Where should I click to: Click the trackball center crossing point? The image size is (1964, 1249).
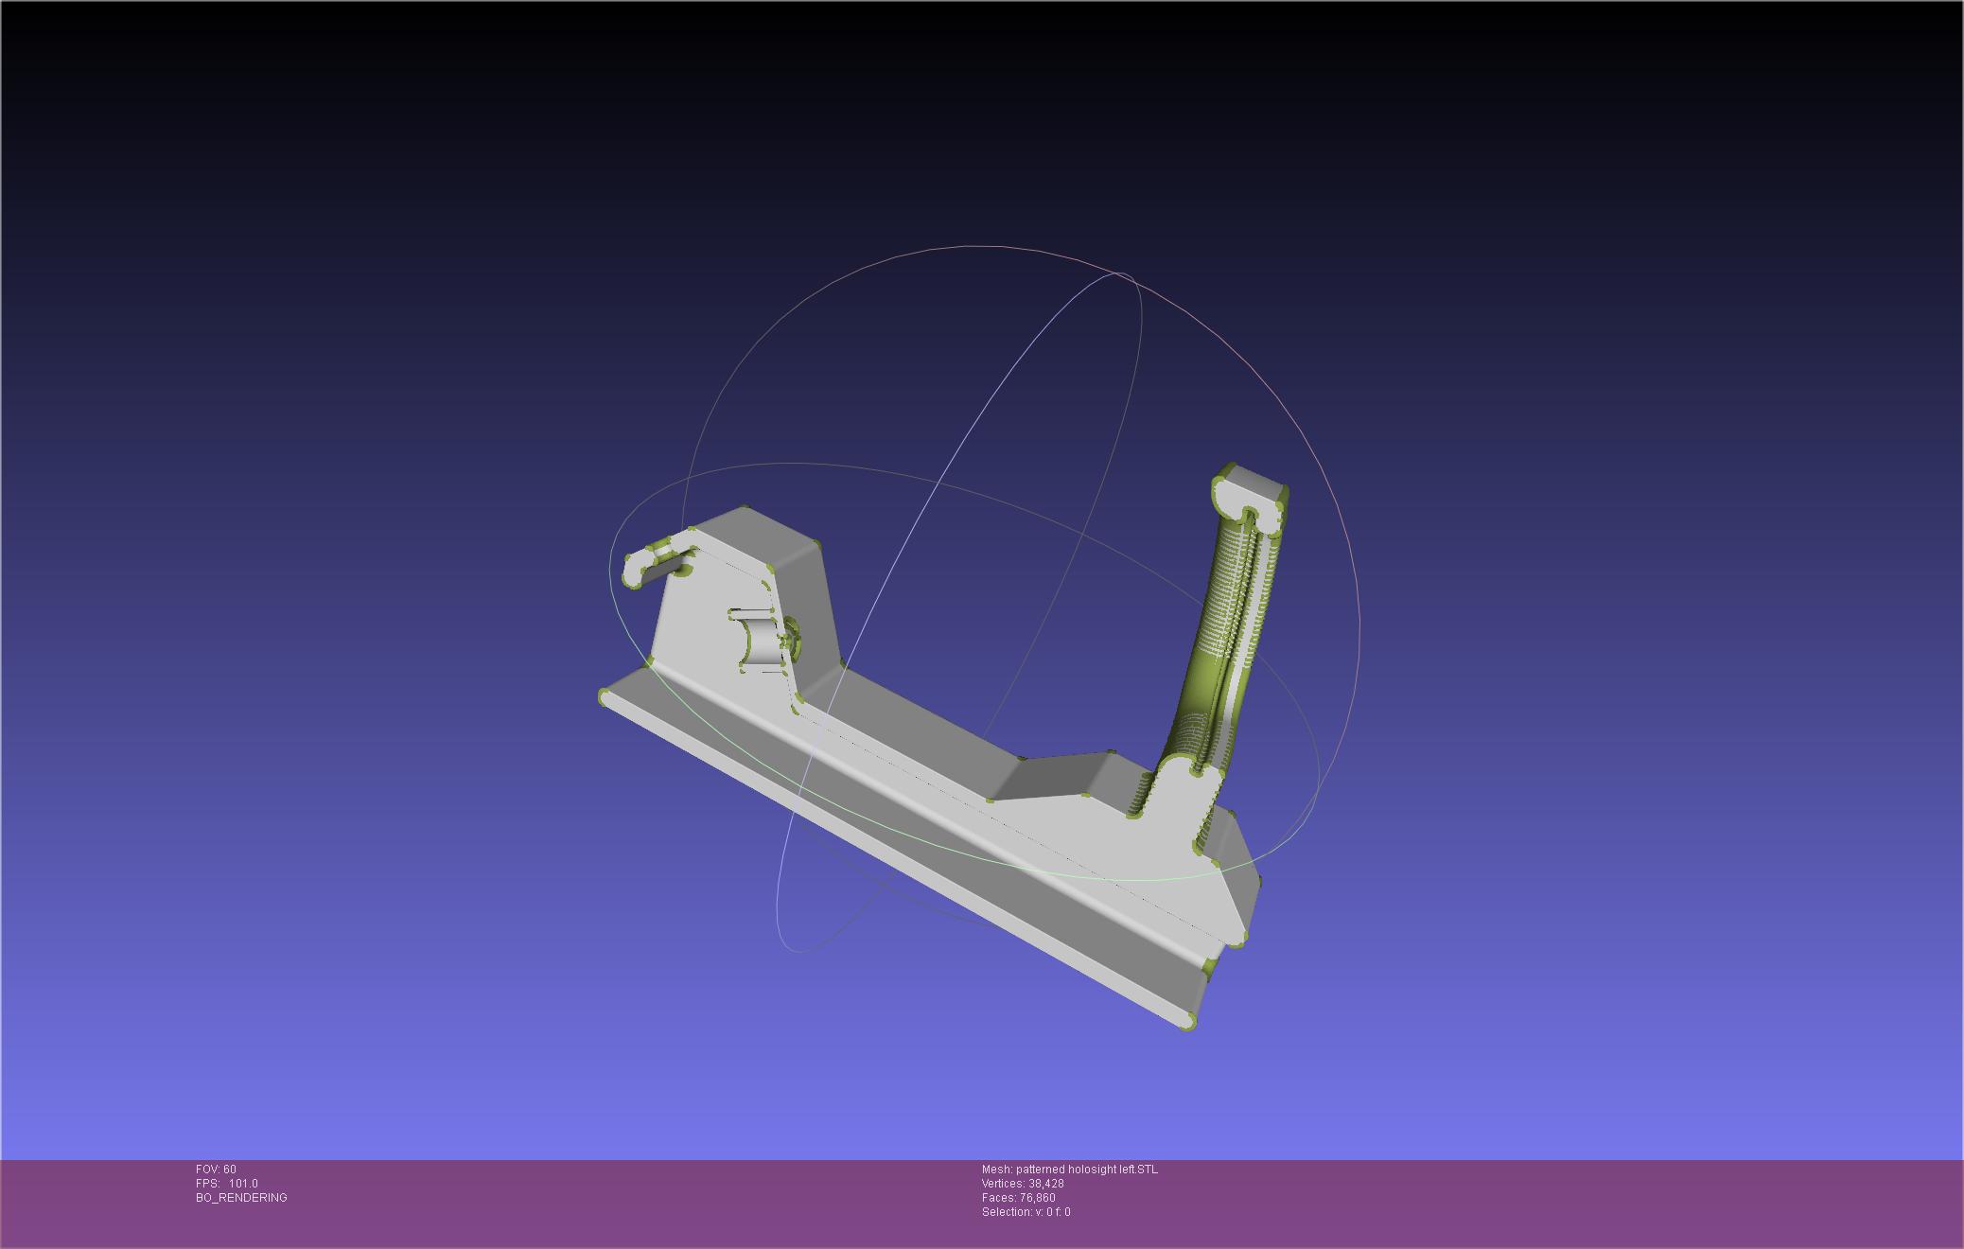pyautogui.click(x=1085, y=532)
